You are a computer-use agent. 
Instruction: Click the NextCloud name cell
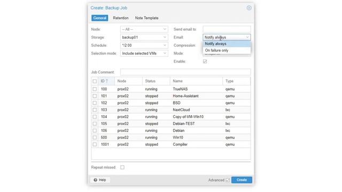(181, 110)
